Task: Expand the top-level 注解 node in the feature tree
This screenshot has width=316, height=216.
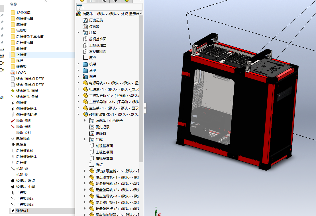Action: tap(78, 33)
